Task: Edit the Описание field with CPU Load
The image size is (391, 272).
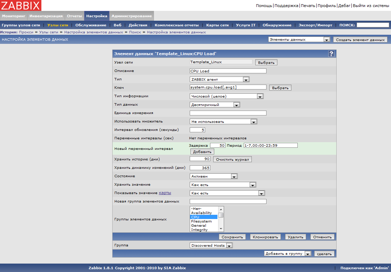Action: click(228, 71)
